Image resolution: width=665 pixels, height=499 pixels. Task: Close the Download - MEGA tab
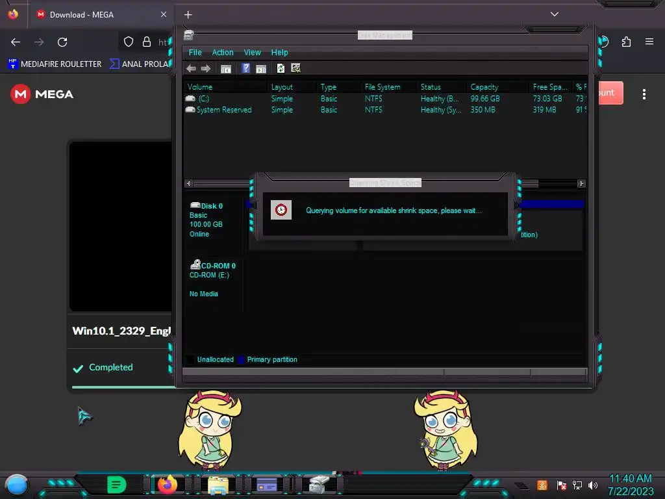164,14
